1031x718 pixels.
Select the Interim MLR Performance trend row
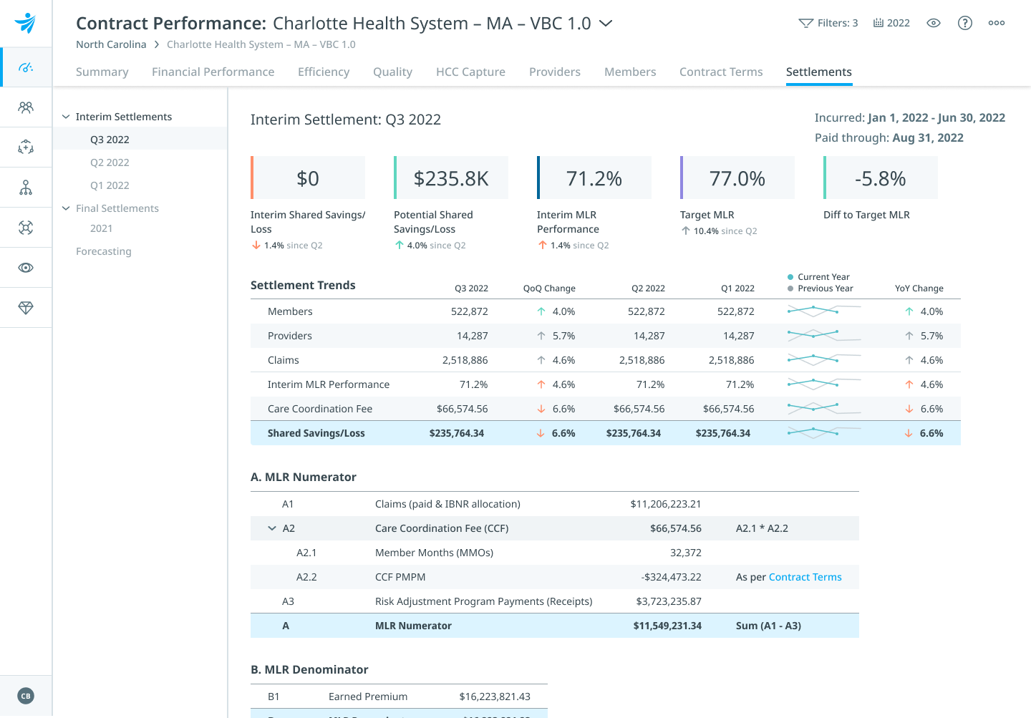pyautogui.click(x=606, y=384)
